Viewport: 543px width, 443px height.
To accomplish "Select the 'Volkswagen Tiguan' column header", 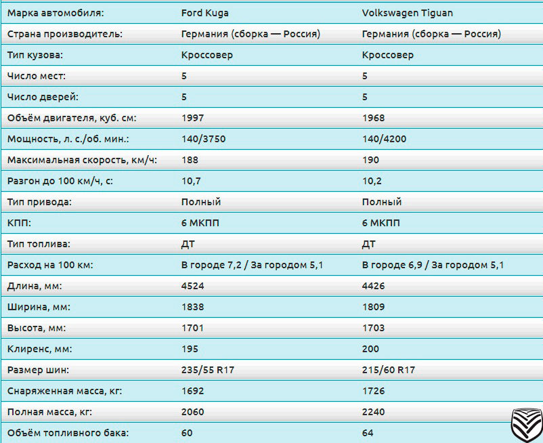I will tap(408, 13).
